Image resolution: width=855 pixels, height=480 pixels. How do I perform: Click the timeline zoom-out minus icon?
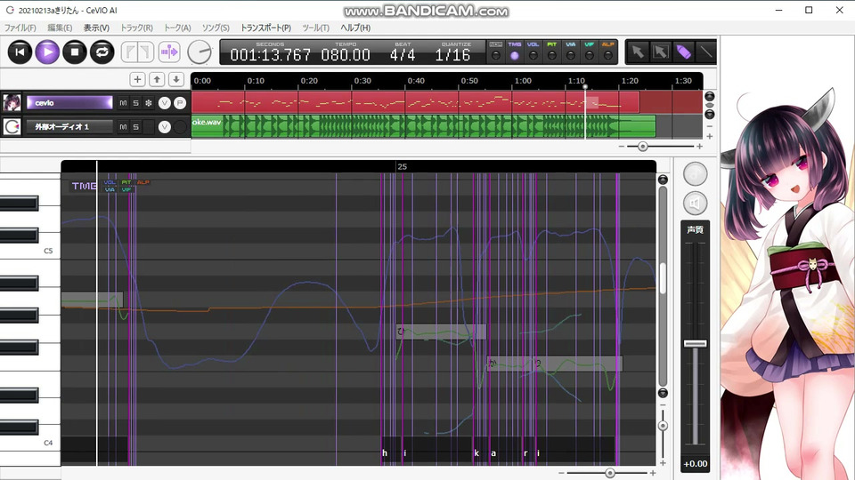[622, 147]
